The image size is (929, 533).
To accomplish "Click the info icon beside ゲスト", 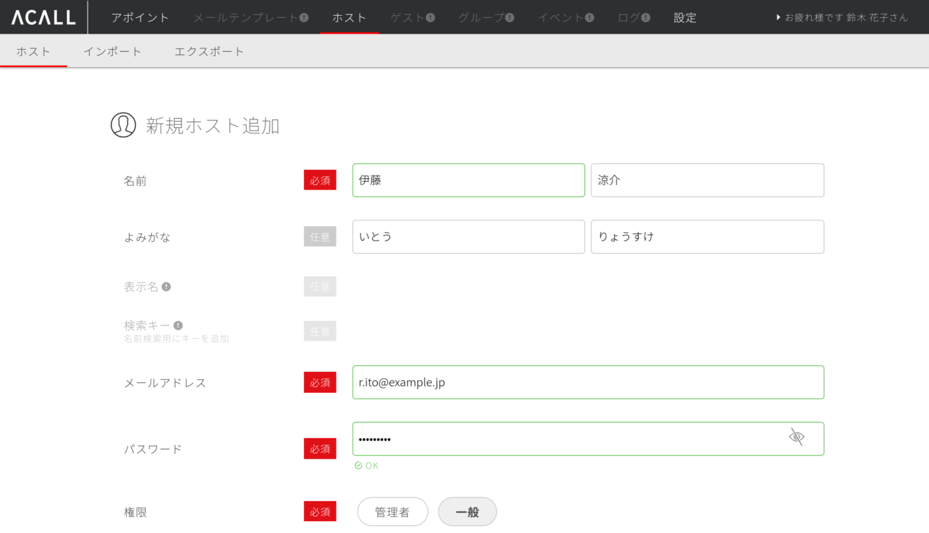I will [x=431, y=18].
